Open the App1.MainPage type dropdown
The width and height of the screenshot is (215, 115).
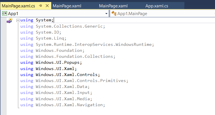pos(163,14)
